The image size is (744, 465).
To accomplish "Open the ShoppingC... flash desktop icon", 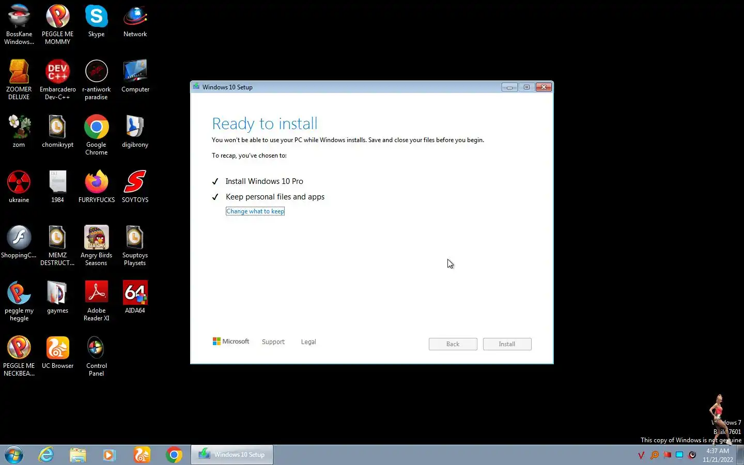I will tap(19, 242).
